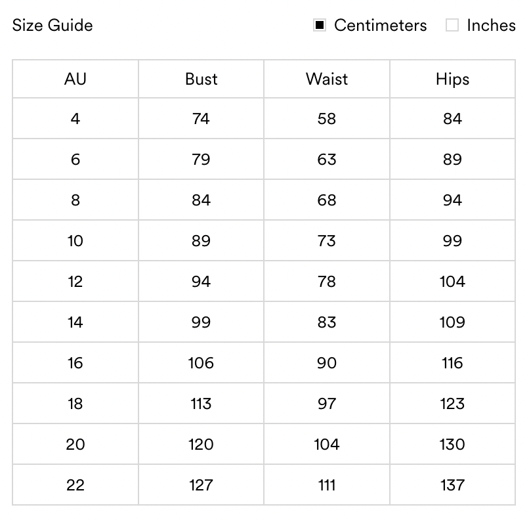This screenshot has height=520, width=529.
Task: Select the Waist column header
Action: 327,79
